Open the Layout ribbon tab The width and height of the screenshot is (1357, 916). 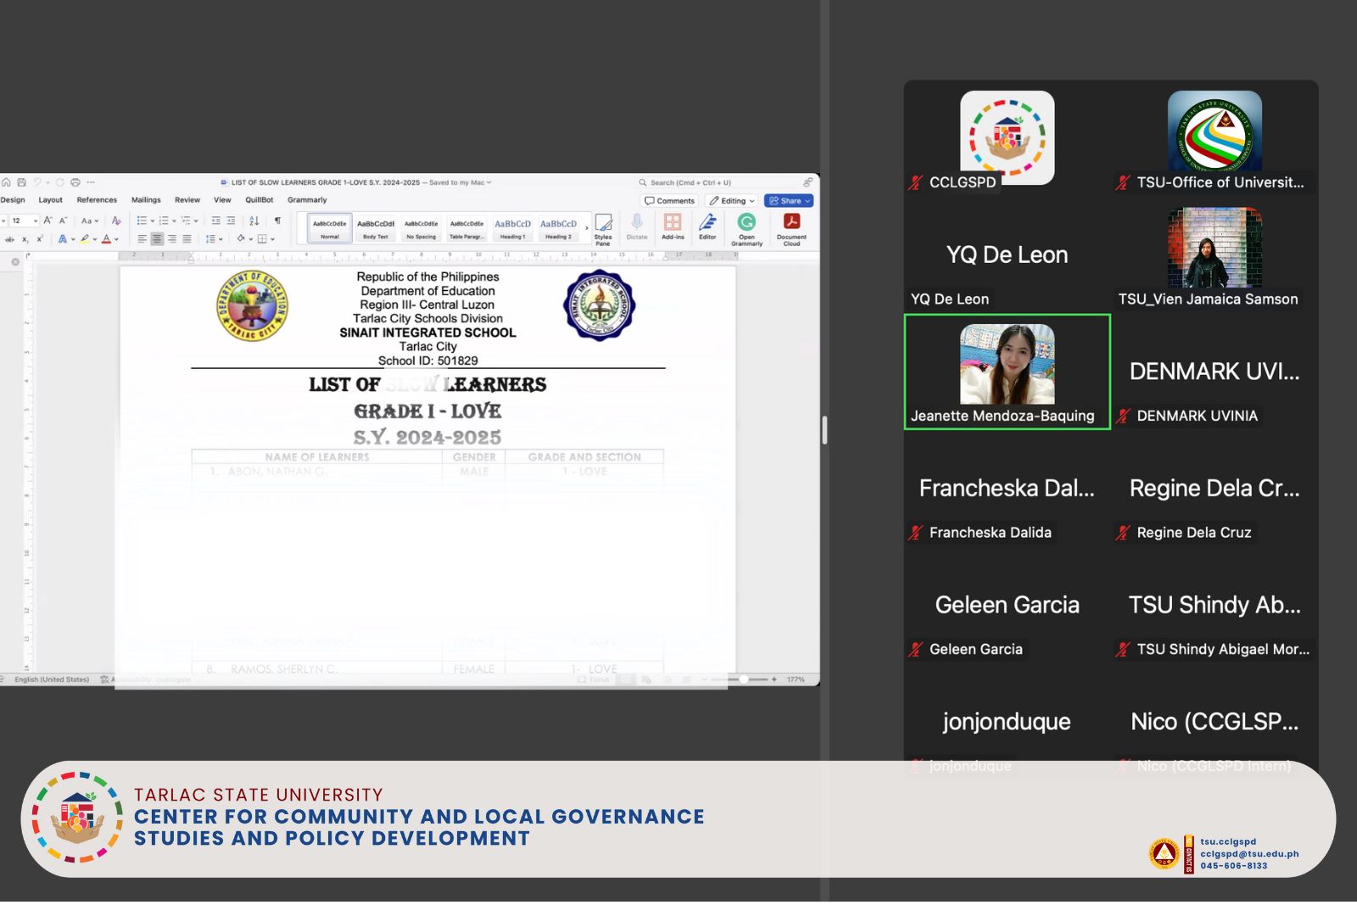coord(50,200)
